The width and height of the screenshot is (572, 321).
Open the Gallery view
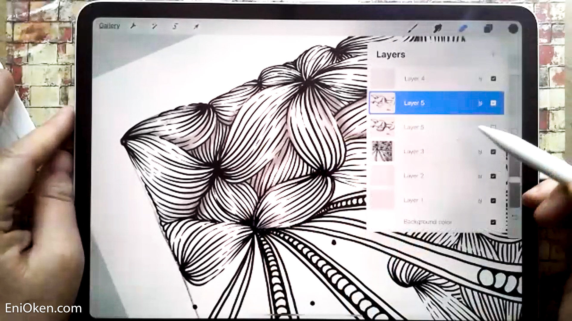pos(109,26)
